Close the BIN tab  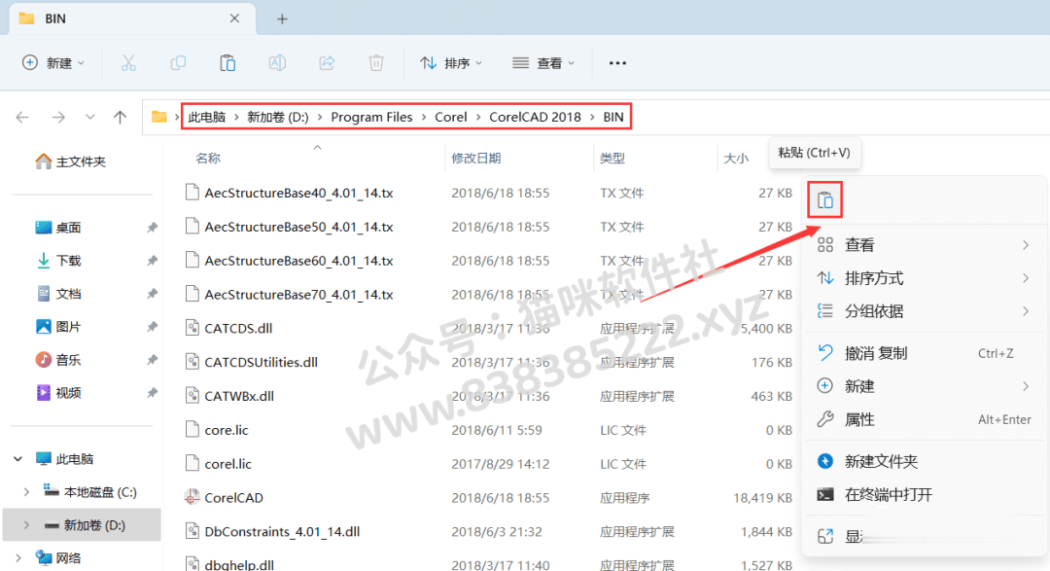234,18
